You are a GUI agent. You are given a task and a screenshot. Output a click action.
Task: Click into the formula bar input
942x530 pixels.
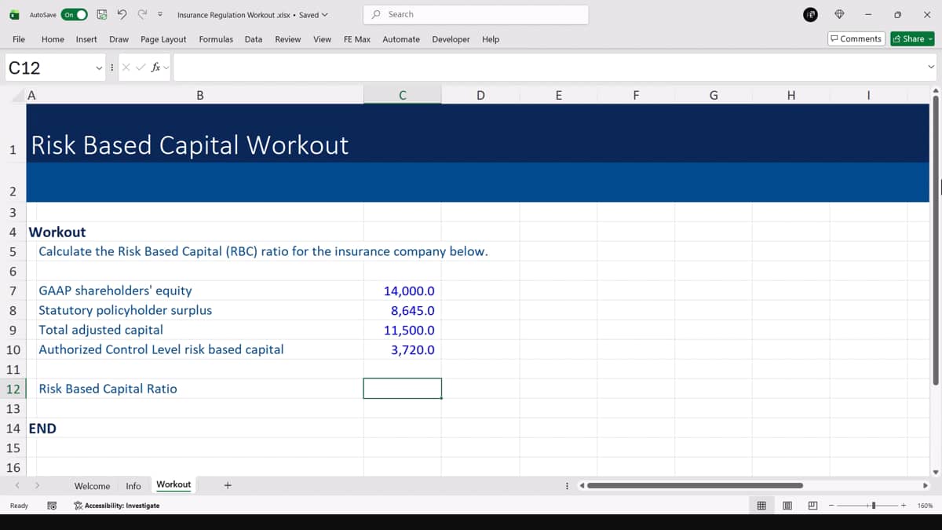[x=548, y=68]
